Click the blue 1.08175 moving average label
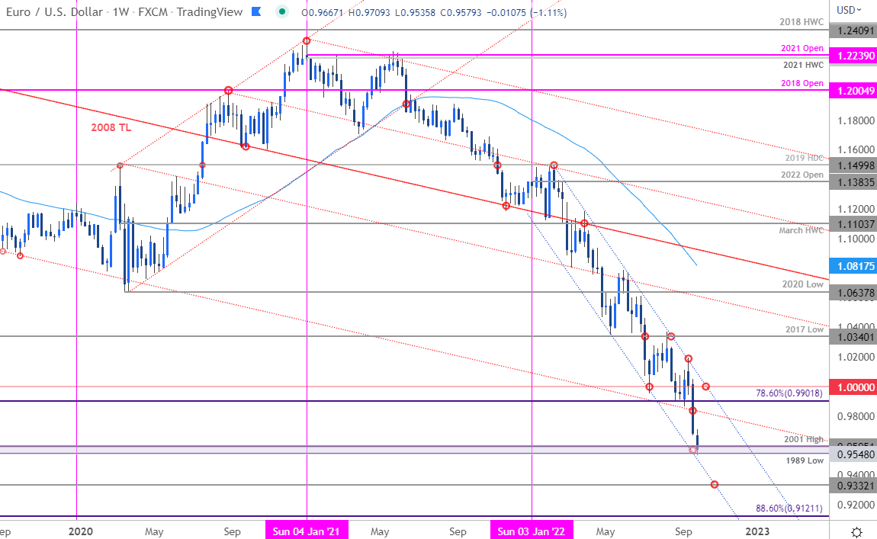The image size is (877, 539). [x=853, y=266]
